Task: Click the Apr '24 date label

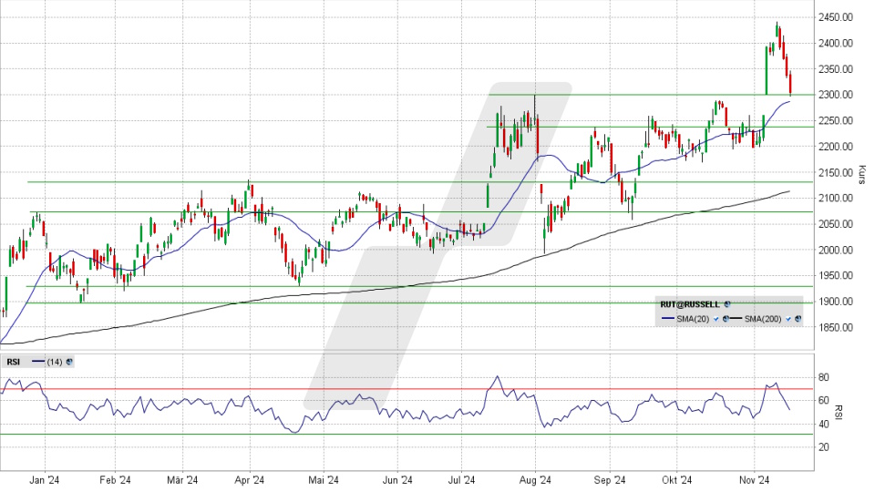Action: pos(250,480)
